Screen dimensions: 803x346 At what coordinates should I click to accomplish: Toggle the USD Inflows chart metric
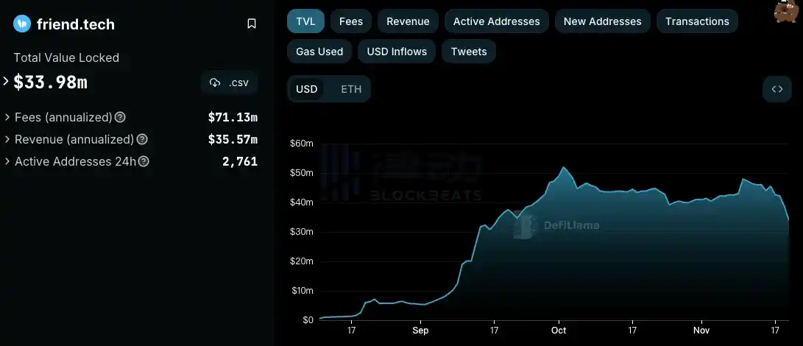(397, 52)
